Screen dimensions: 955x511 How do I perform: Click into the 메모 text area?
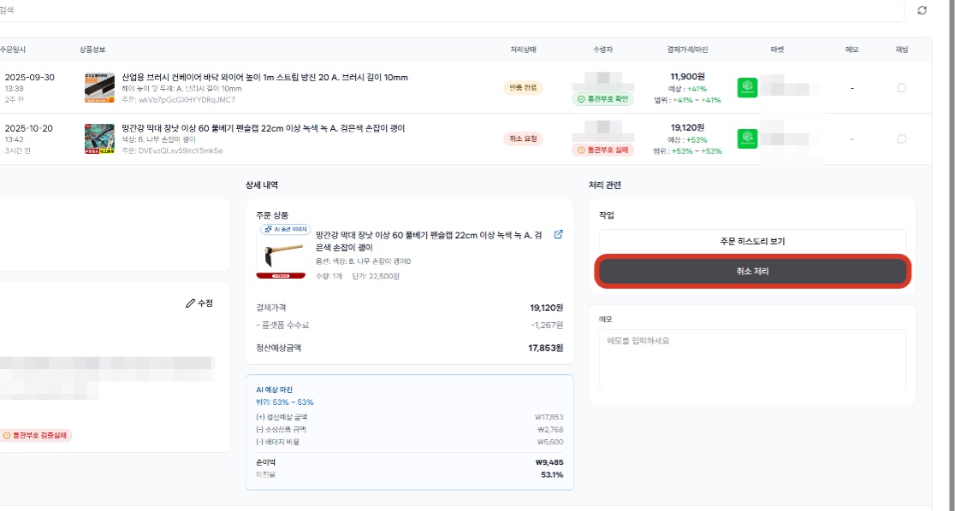[x=753, y=360]
